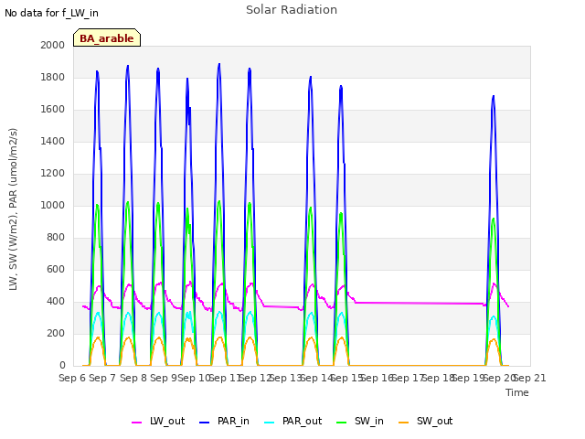The image size is (585, 439).
Task: Click the magenta LW_out color marker
Action: [136, 423]
